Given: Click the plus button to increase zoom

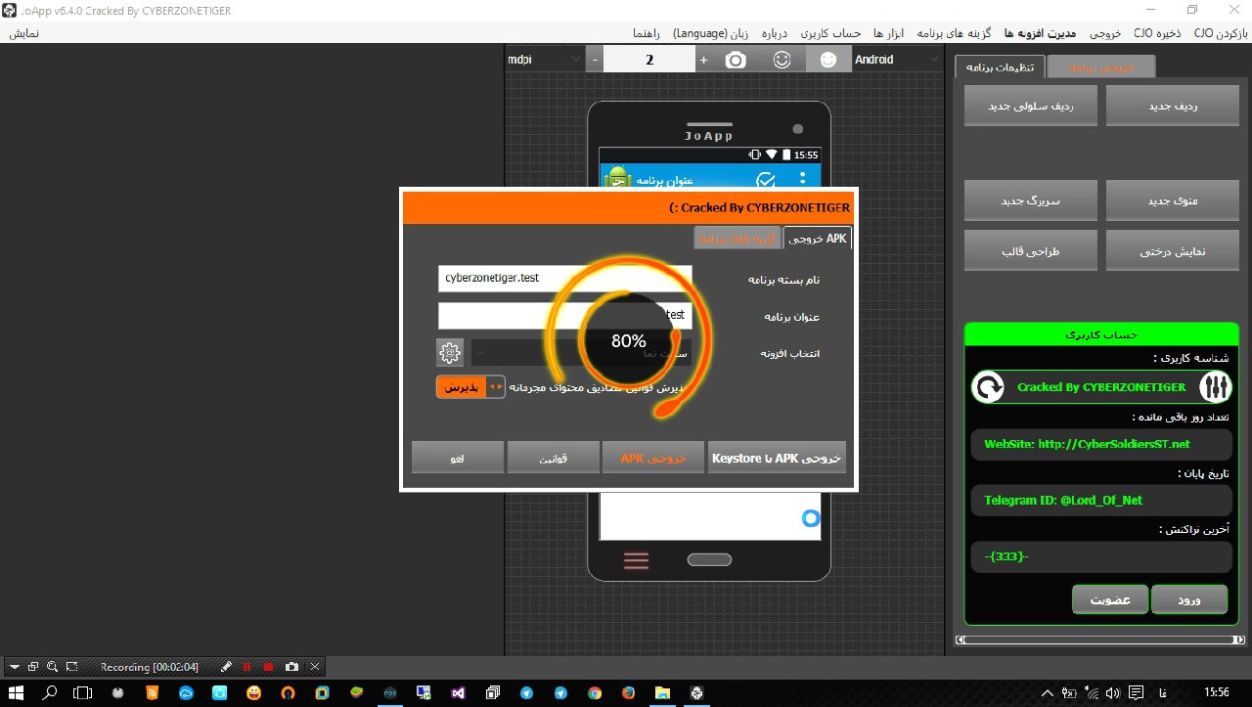Looking at the screenshot, I should [703, 60].
